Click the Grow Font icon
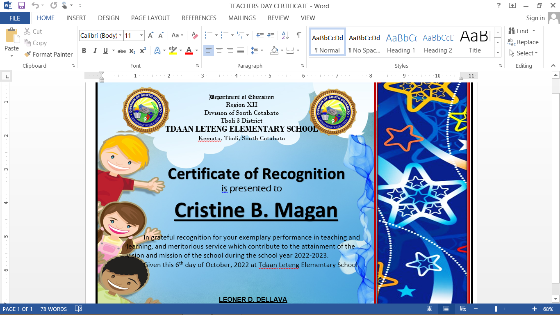Screen dimensions: 560x315 150,36
